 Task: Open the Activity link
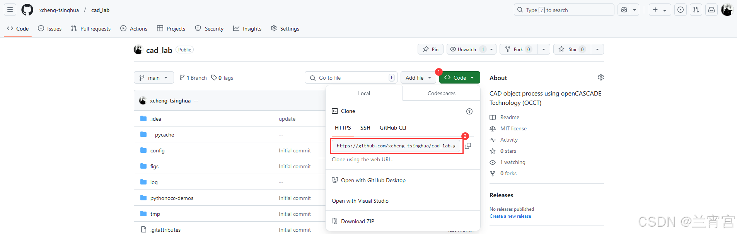[x=504, y=140]
